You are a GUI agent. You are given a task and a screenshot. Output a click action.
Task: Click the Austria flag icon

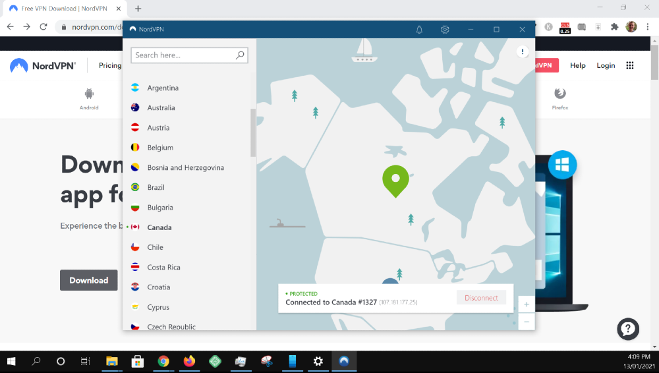[x=135, y=127]
